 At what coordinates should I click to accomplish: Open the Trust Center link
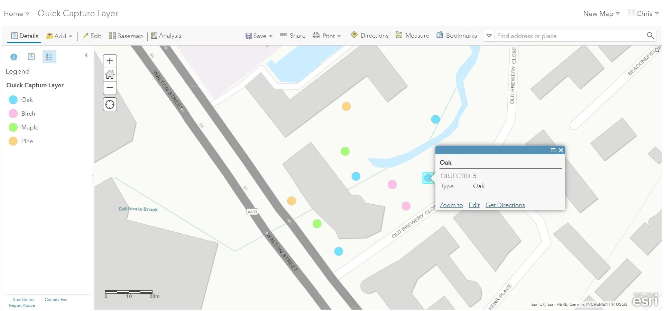point(23,300)
